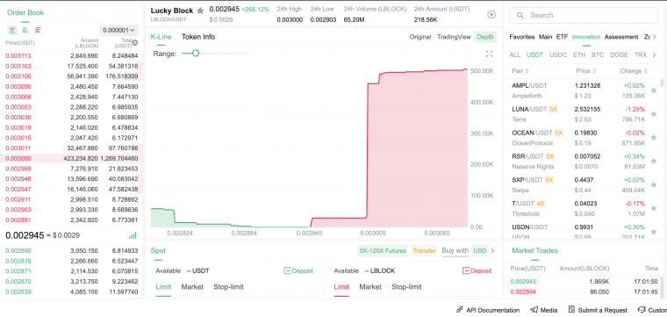Star the T/USDT pair
667x317 pixels.
click(654, 208)
